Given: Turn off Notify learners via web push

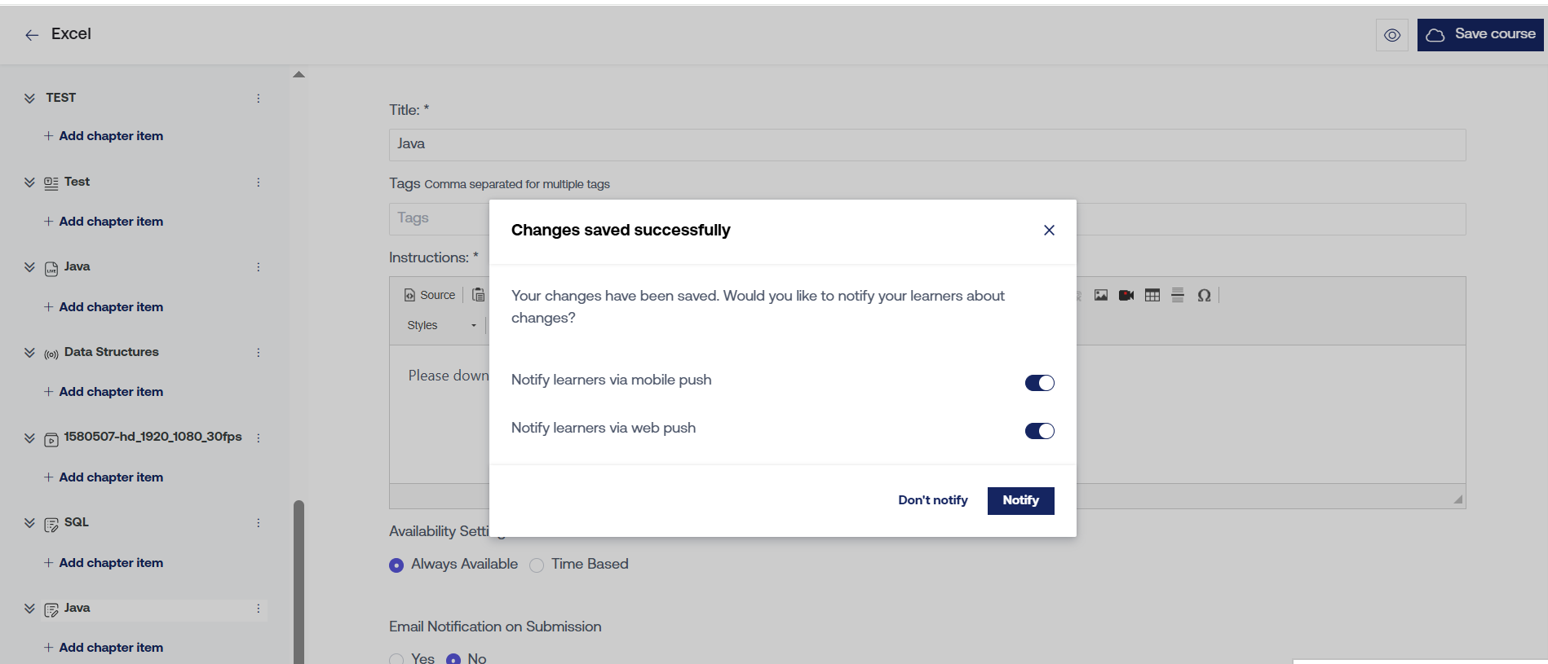Looking at the screenshot, I should [1039, 431].
